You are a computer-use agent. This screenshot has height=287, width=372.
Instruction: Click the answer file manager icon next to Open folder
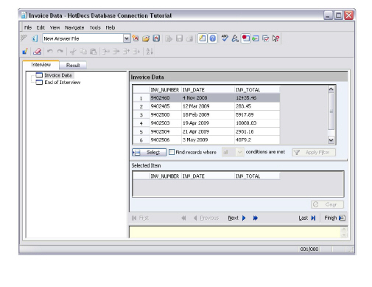pyautogui.click(x=156, y=38)
